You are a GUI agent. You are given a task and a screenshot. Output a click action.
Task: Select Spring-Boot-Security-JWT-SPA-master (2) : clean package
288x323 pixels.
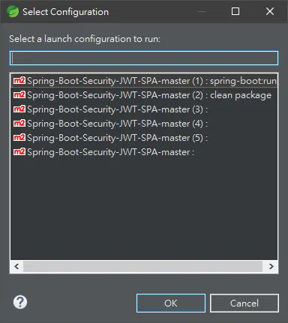click(x=144, y=95)
